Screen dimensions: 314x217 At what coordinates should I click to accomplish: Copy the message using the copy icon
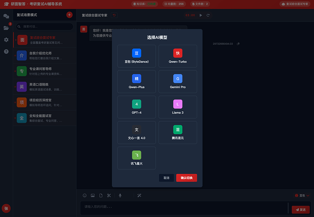pos(238,44)
